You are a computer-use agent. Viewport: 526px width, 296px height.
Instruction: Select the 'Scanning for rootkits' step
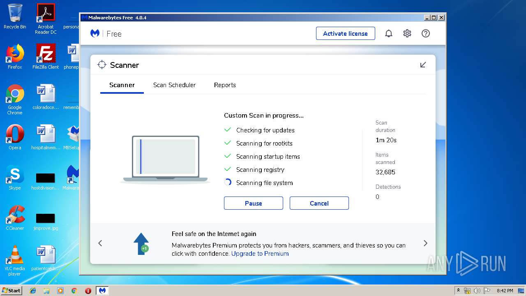click(265, 143)
